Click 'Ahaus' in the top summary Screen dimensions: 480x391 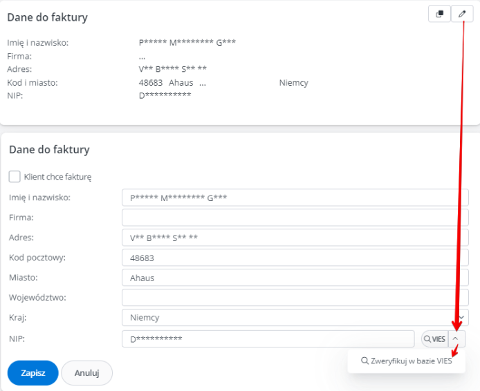click(x=181, y=82)
